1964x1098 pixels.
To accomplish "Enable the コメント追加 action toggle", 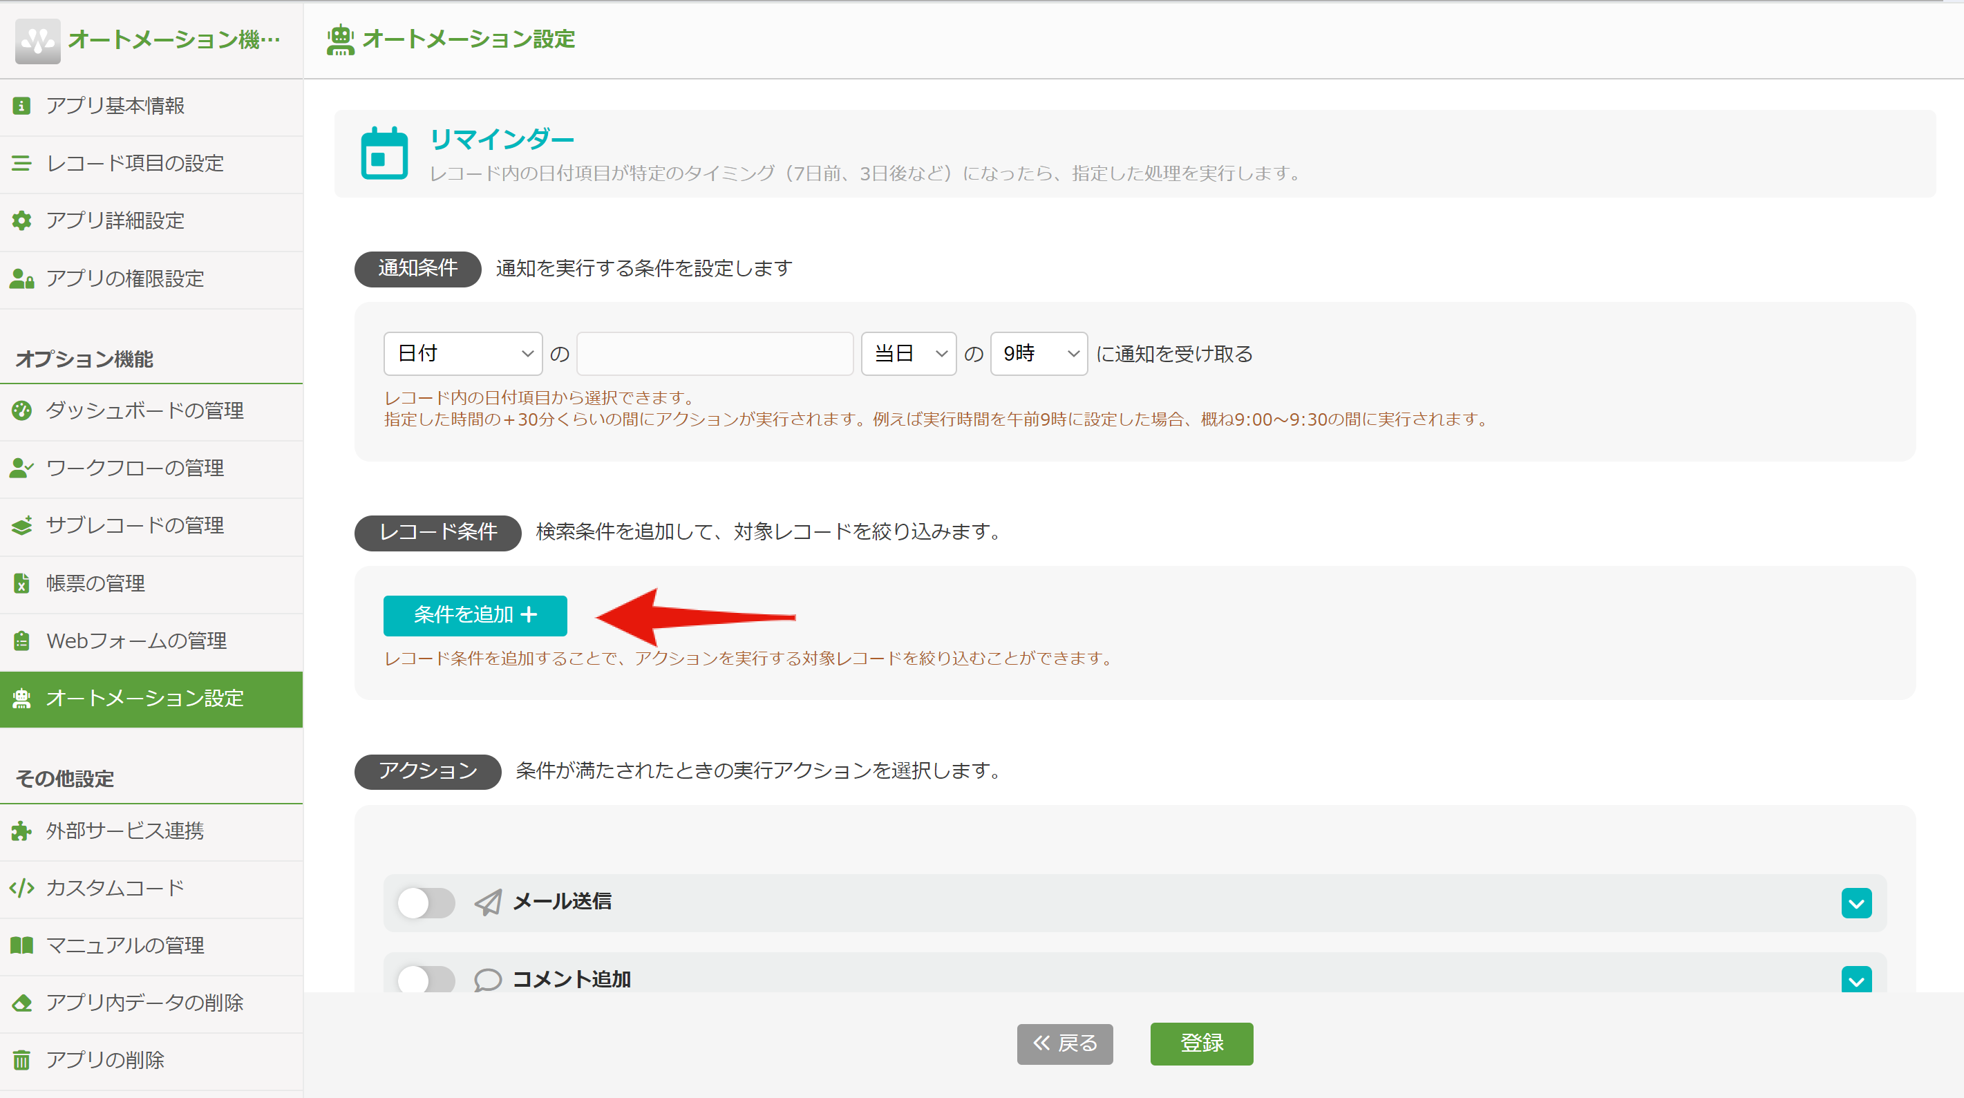I will (426, 980).
